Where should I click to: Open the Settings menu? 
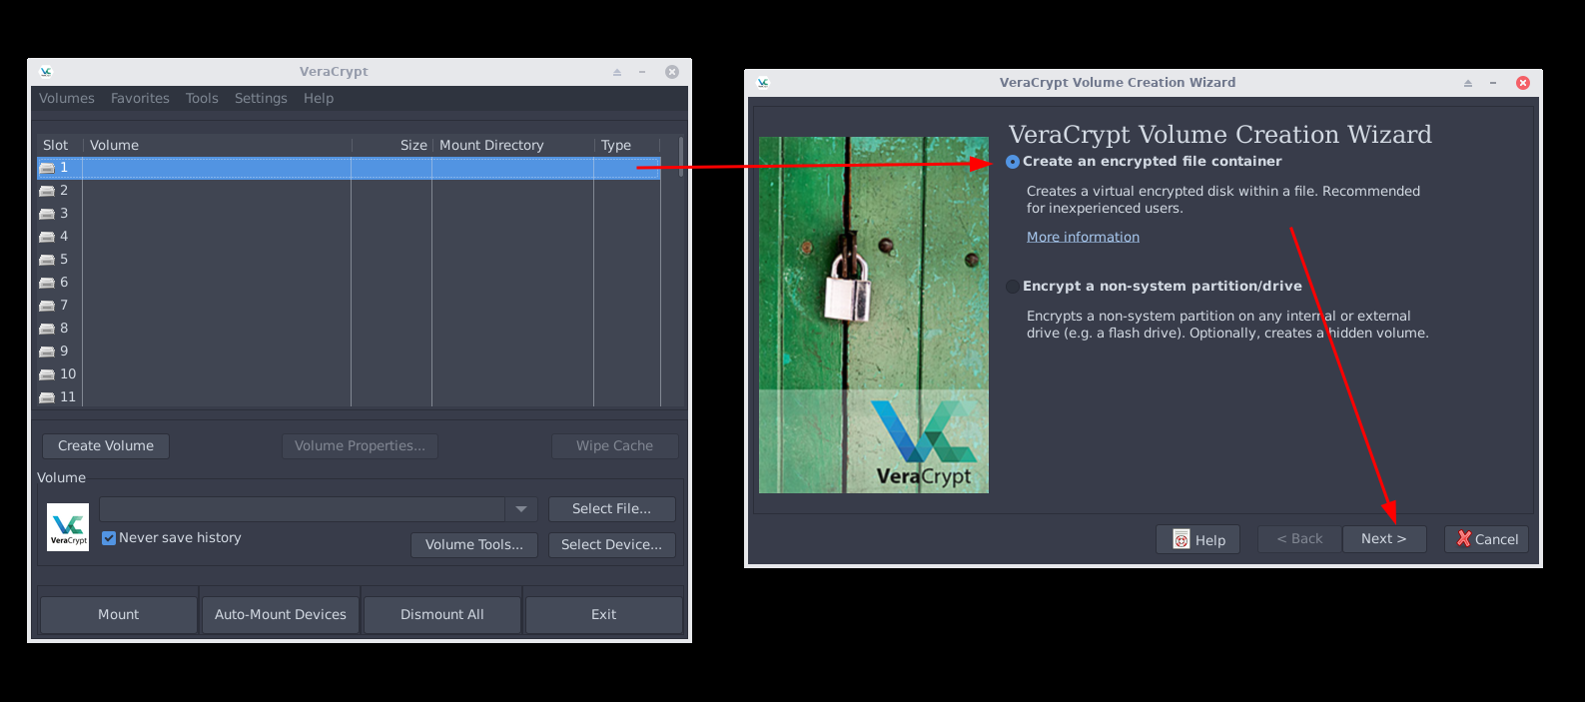pyautogui.click(x=261, y=98)
